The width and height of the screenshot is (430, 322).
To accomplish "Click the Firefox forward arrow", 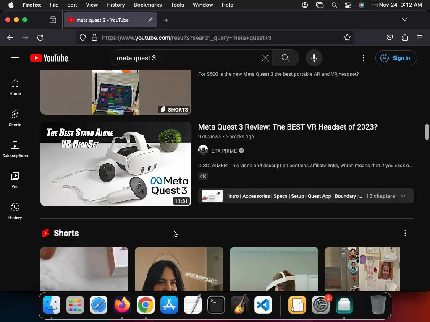I will [25, 37].
